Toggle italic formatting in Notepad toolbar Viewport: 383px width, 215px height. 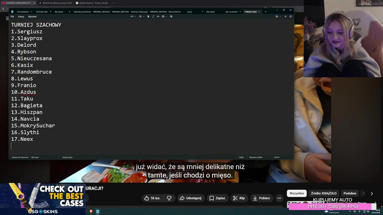click(153, 16)
